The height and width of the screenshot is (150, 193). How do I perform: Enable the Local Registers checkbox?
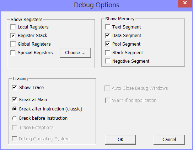13,27
